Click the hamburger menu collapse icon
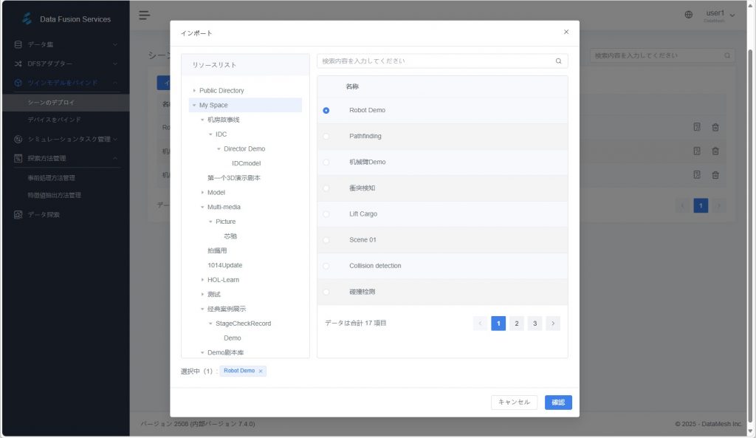The image size is (756, 438). click(x=144, y=16)
